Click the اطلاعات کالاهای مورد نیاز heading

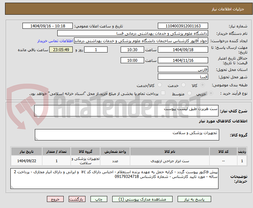point(223,121)
